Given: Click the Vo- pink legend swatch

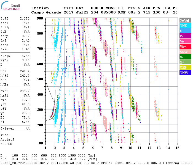Looking at the screenshot, I should (185, 41).
